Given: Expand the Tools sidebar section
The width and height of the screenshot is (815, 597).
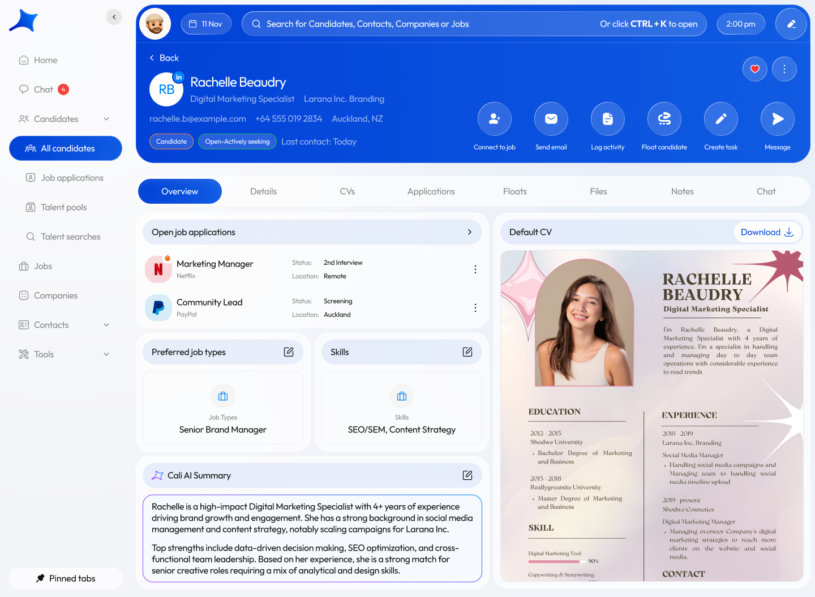Looking at the screenshot, I should (106, 354).
